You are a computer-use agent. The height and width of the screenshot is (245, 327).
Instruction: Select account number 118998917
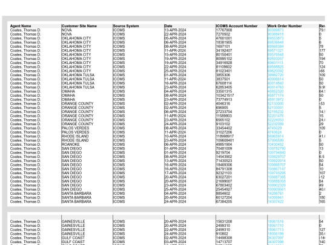[x=225, y=136]
